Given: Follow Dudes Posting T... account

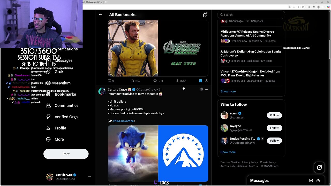Looking at the screenshot, I should 274,141.
